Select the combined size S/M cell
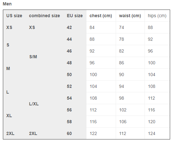The height and width of the screenshot is (142, 173). [33, 57]
